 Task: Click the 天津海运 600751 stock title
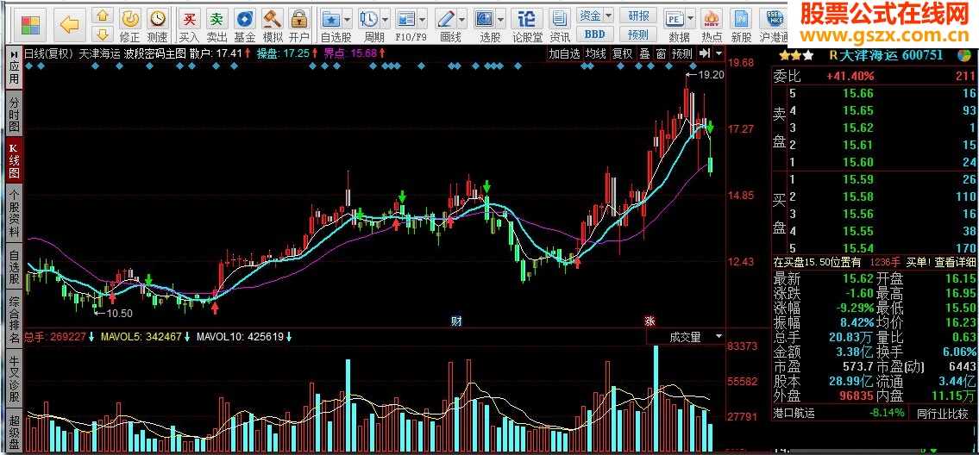pyautogui.click(x=892, y=55)
